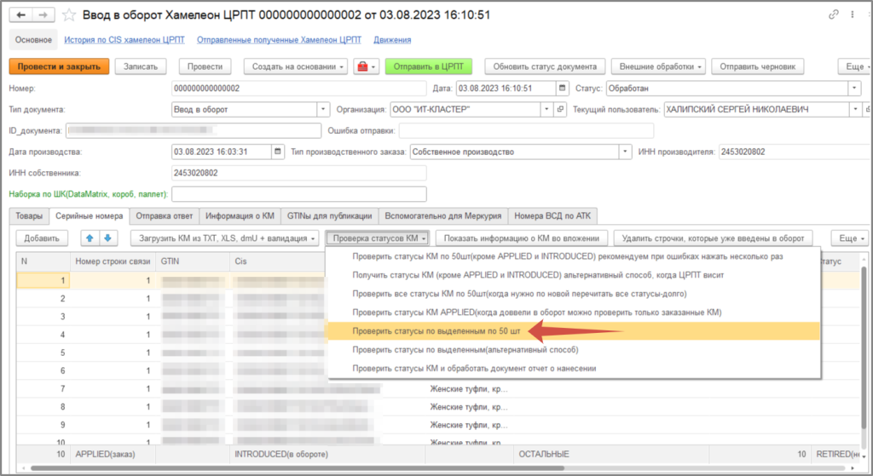Click the green Отправить в ЦРПТ button
The height and width of the screenshot is (476, 873).
pos(429,66)
